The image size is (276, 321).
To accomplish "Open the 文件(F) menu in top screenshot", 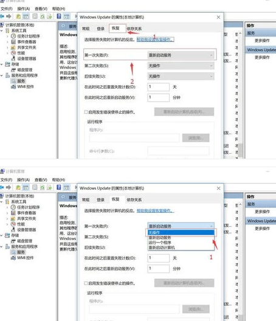I will pos(6,9).
